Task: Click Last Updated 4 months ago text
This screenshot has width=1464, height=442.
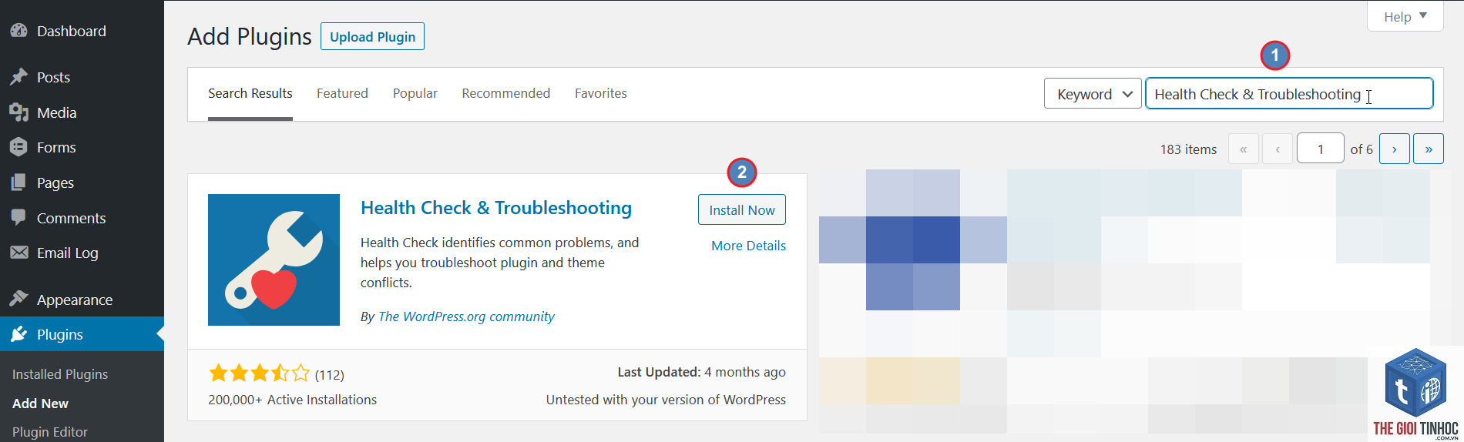Action: click(702, 372)
